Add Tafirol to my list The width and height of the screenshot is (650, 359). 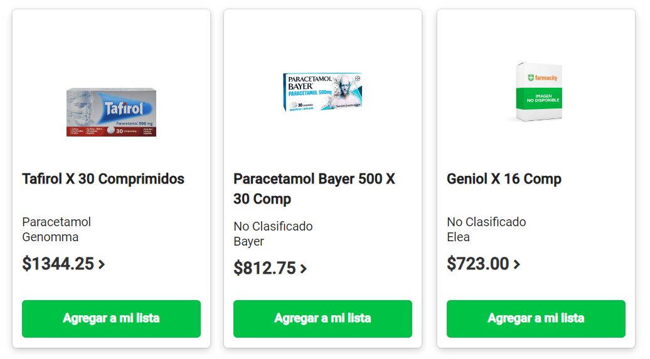(111, 318)
